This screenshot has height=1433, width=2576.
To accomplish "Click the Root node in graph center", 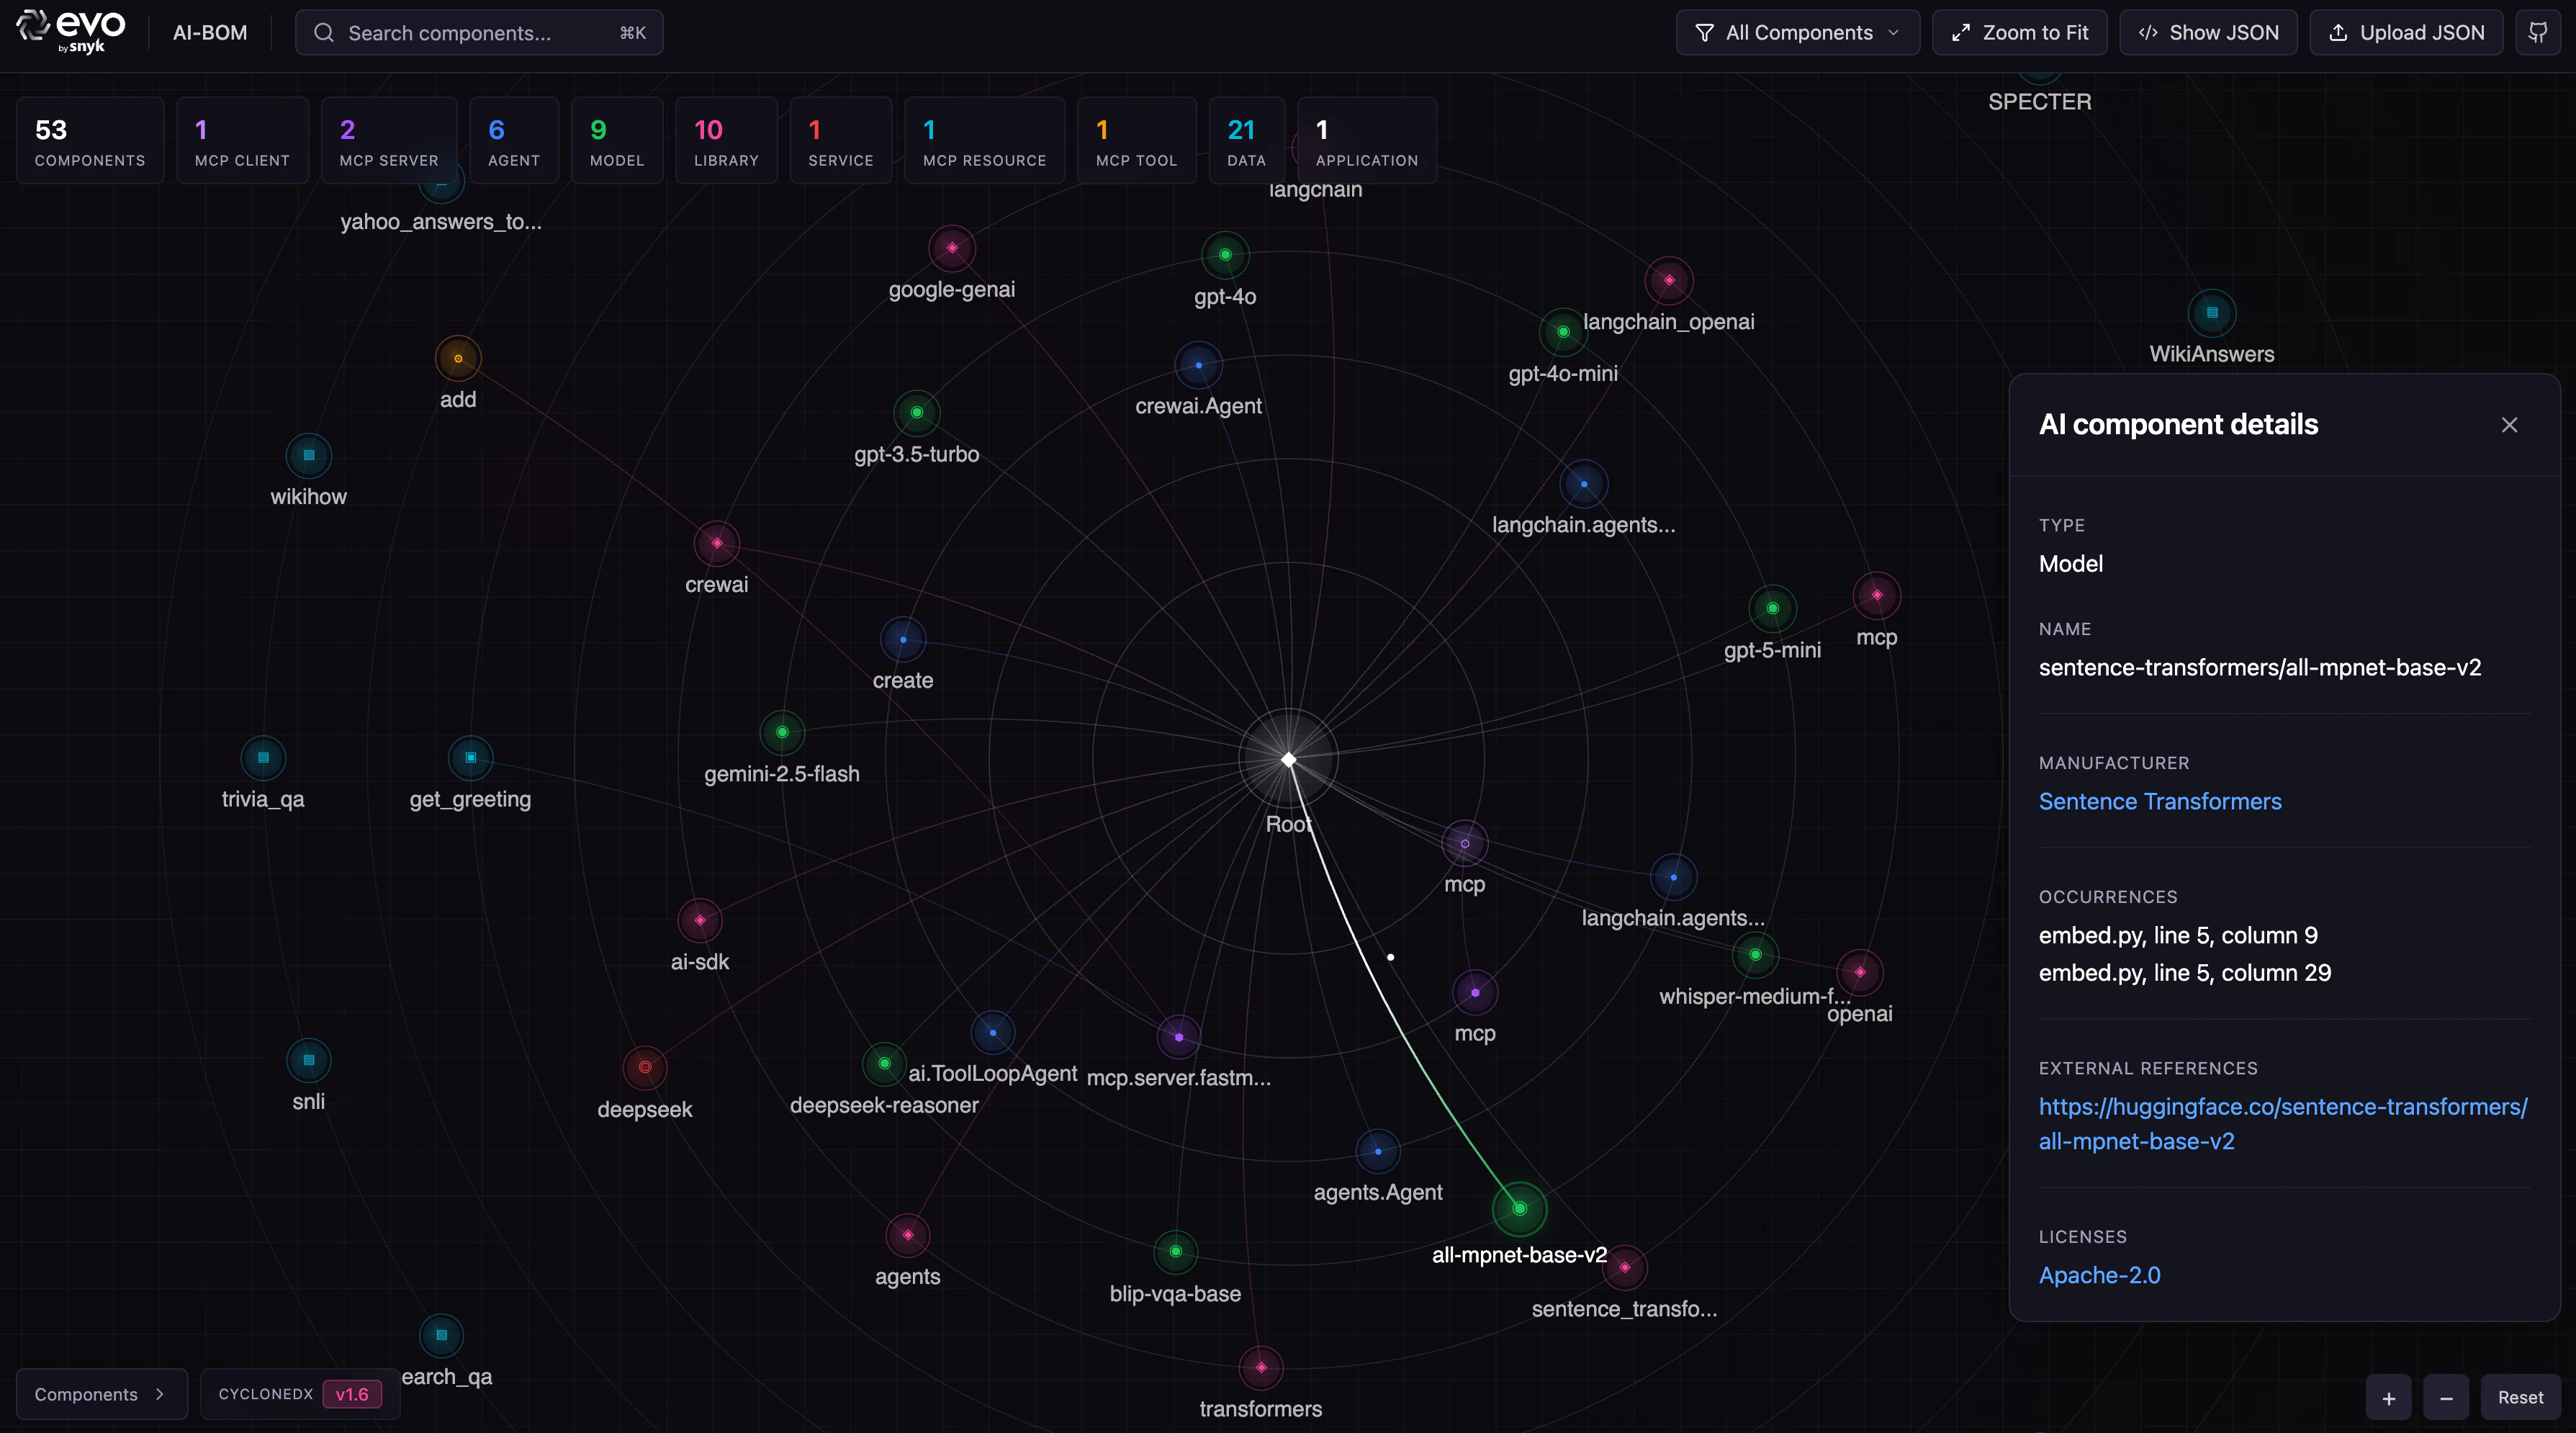I will tap(1289, 760).
